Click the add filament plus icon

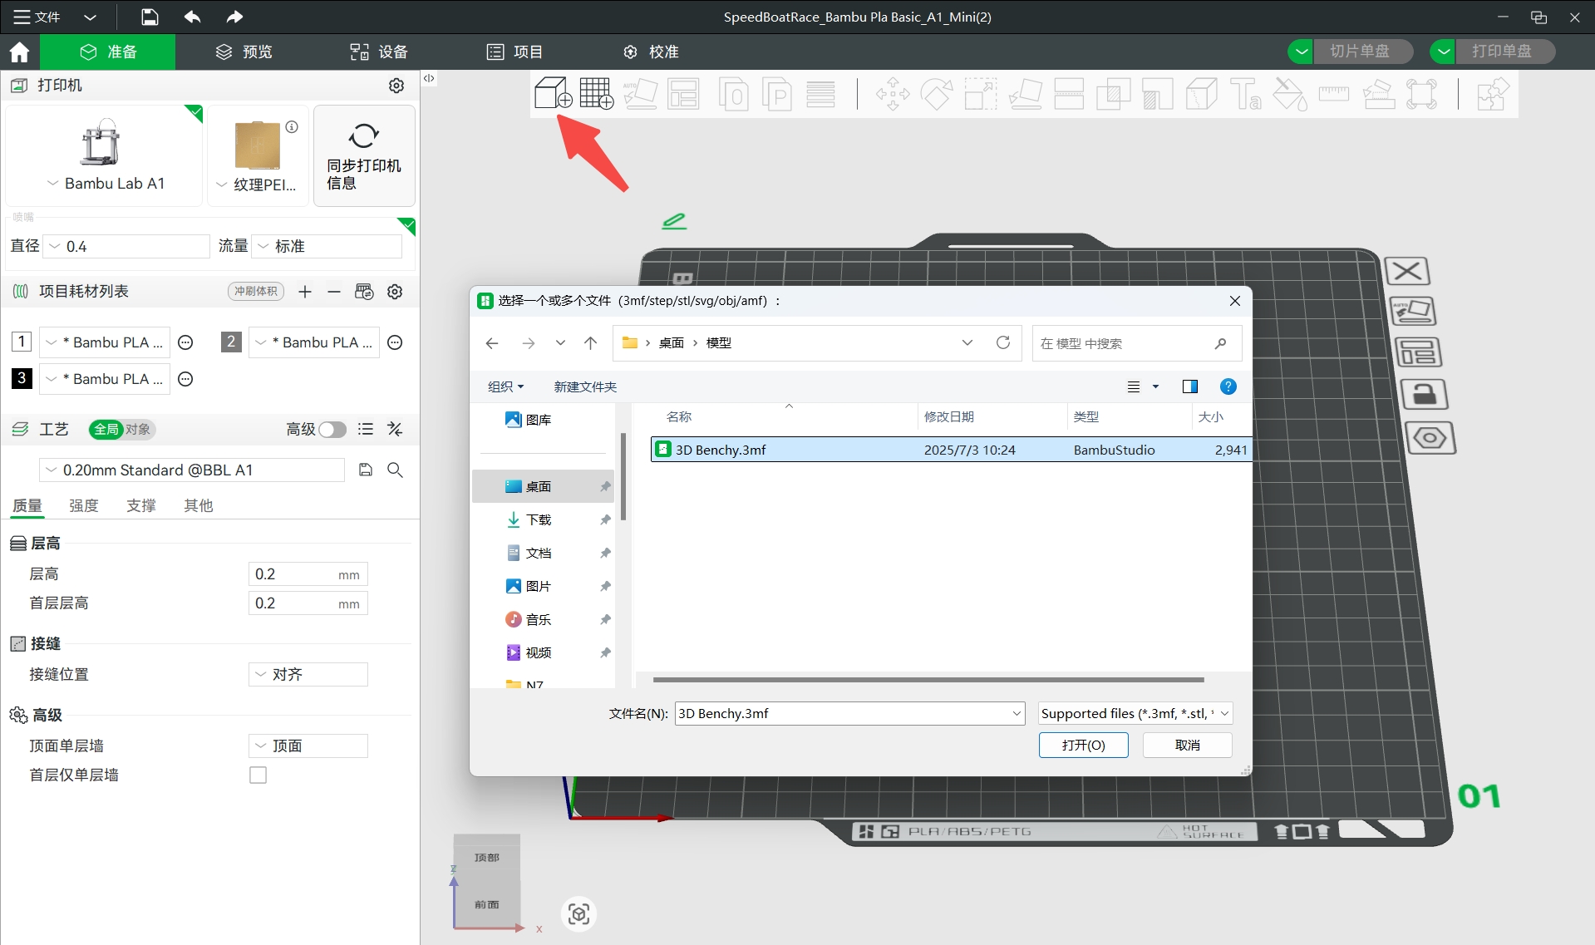[x=305, y=292]
